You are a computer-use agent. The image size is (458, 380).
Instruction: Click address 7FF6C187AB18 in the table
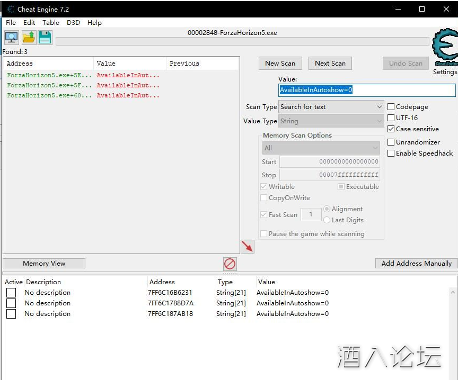170,314
